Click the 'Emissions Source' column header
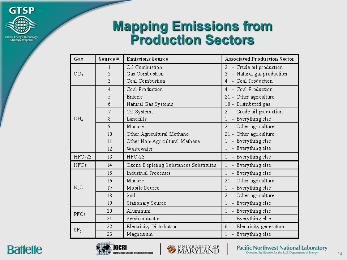This screenshot has height=260, width=347. click(x=147, y=59)
